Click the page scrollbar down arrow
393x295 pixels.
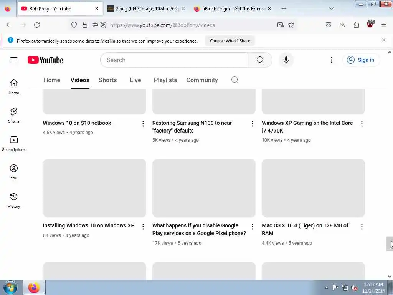[x=390, y=277]
